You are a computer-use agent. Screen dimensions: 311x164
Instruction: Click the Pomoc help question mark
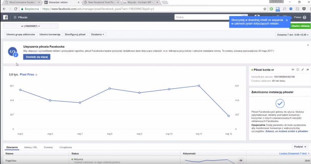coord(305,17)
